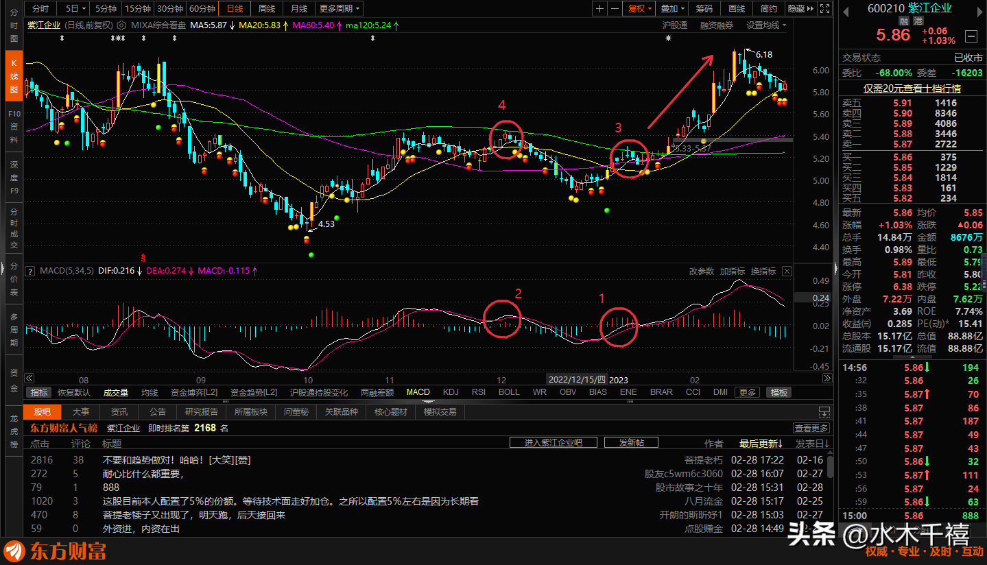This screenshot has height=565, width=987.
Task: Select 资金博弈[L2] indicator
Action: [x=194, y=392]
